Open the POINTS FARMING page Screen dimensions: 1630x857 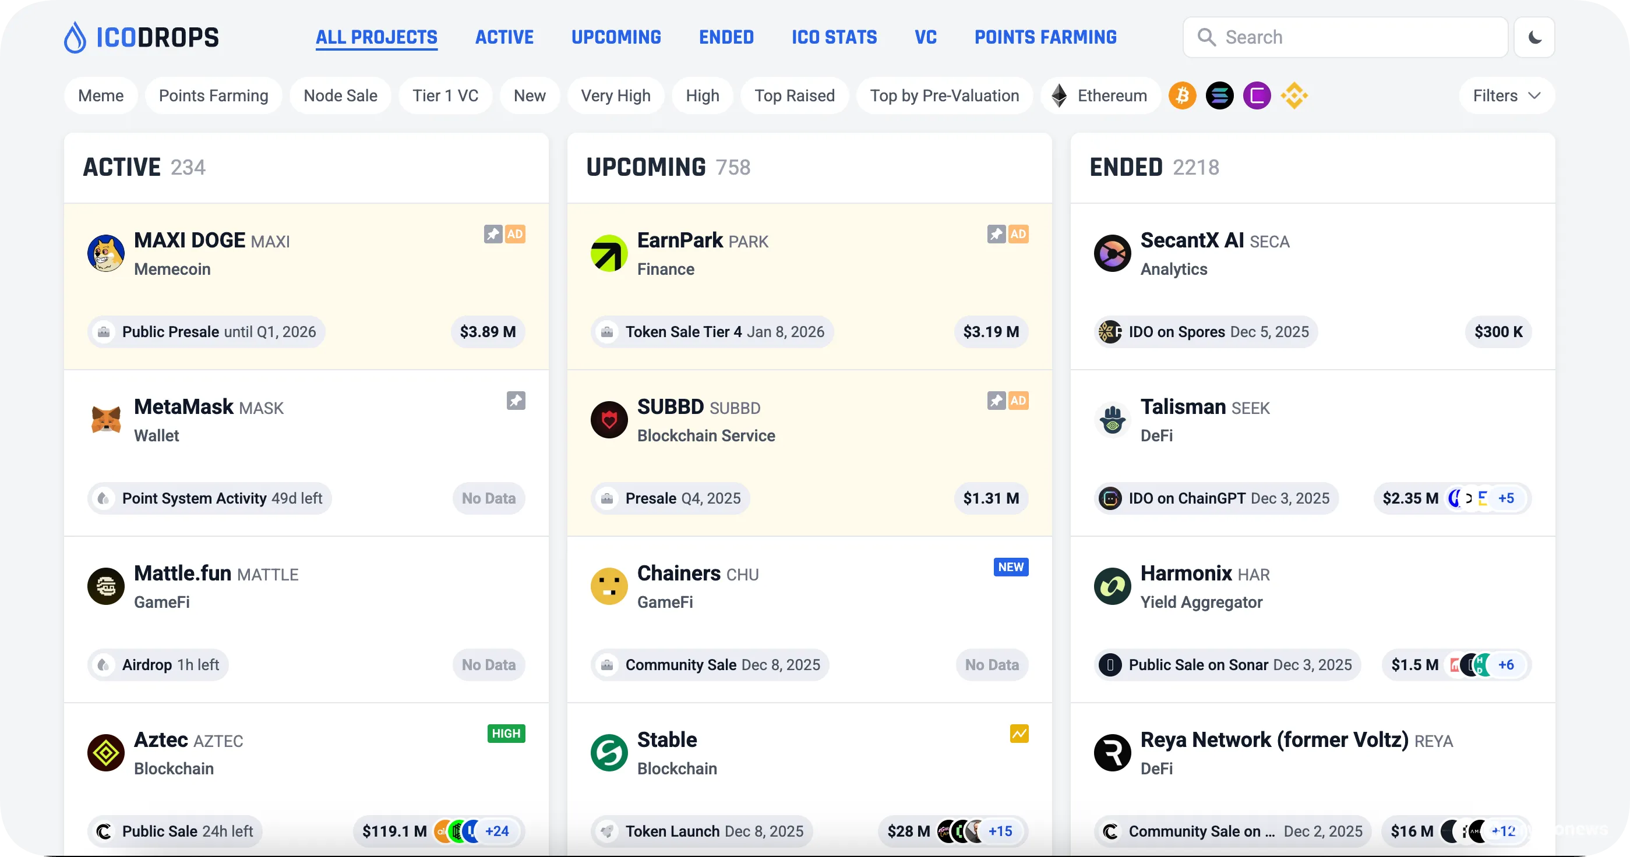pos(1045,37)
